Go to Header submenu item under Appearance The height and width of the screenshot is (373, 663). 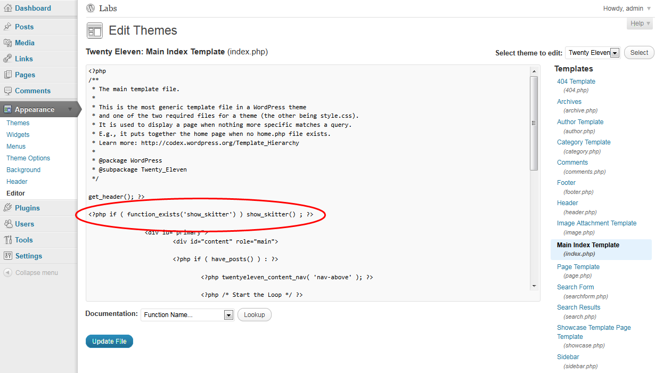(x=17, y=182)
